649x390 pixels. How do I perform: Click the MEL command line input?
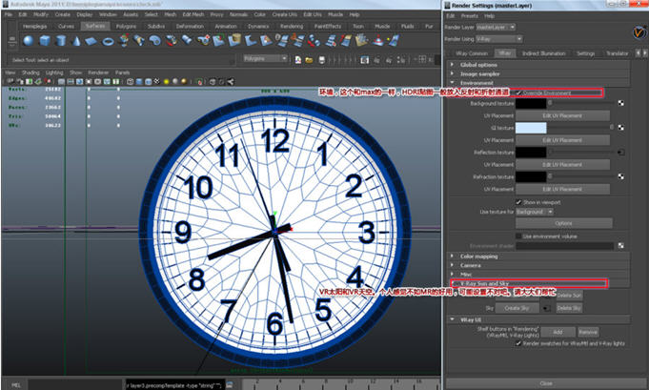coord(76,383)
